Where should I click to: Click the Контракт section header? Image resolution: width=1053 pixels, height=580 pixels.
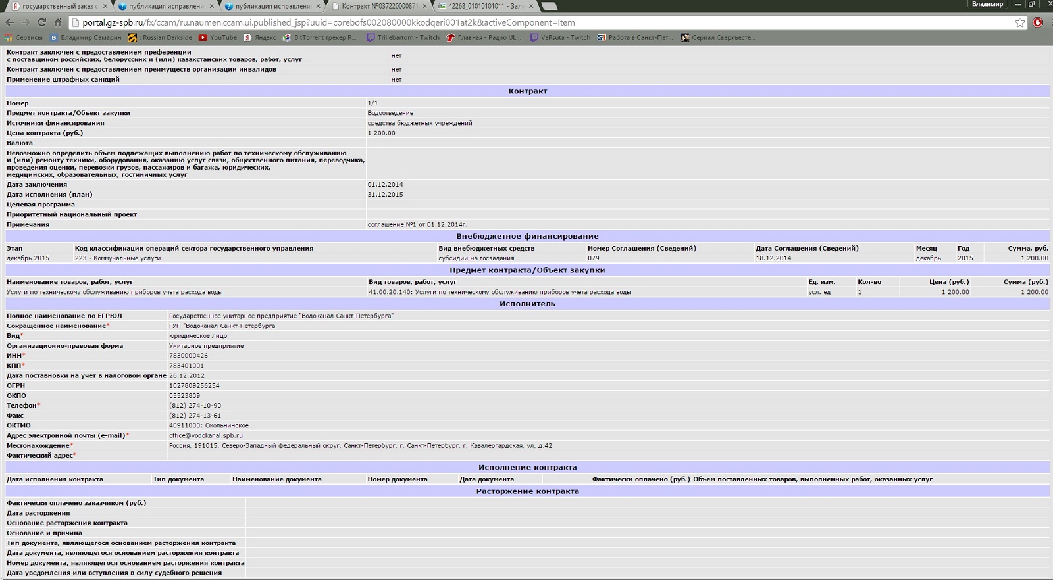(527, 91)
